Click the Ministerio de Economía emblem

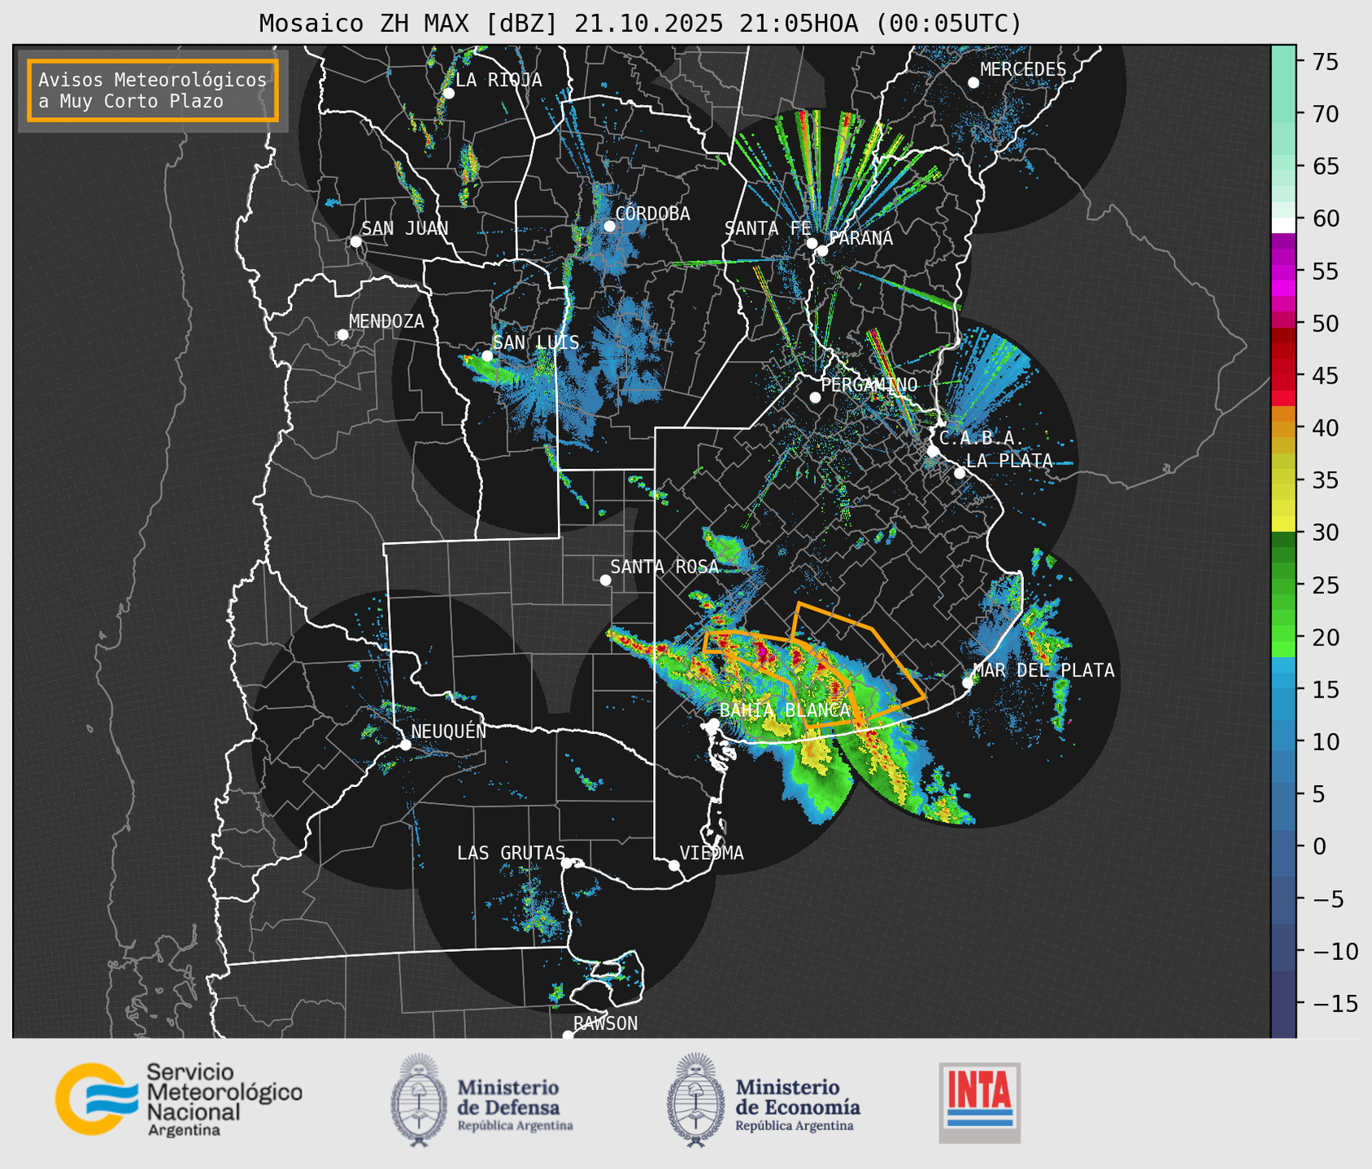pyautogui.click(x=695, y=1100)
